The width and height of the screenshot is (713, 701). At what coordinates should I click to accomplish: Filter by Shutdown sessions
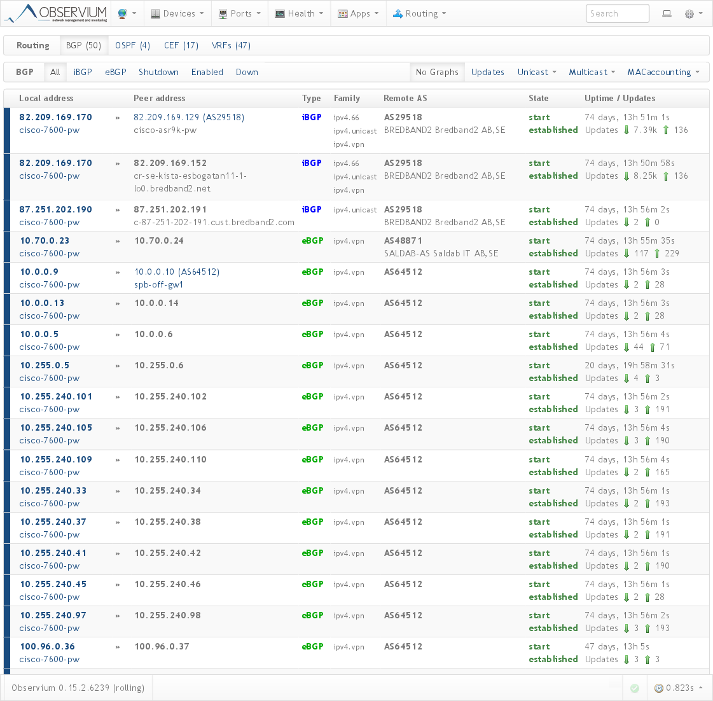click(x=158, y=72)
